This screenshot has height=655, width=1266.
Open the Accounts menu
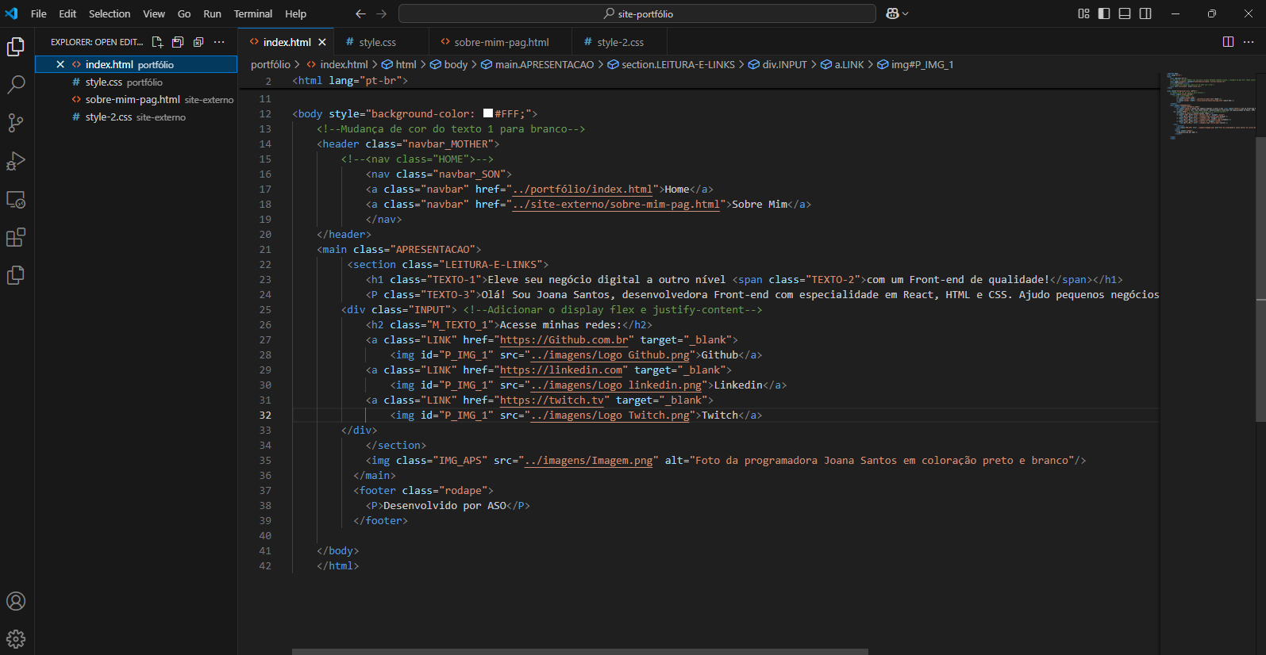click(16, 601)
